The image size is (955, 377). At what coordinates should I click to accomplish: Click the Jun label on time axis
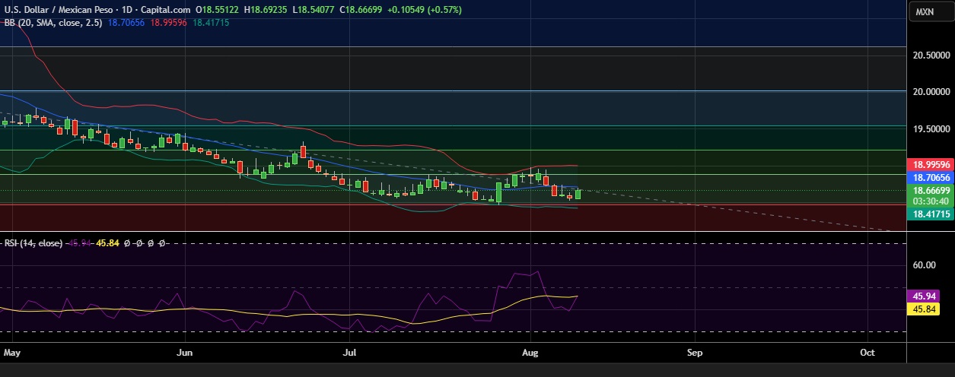coord(184,353)
